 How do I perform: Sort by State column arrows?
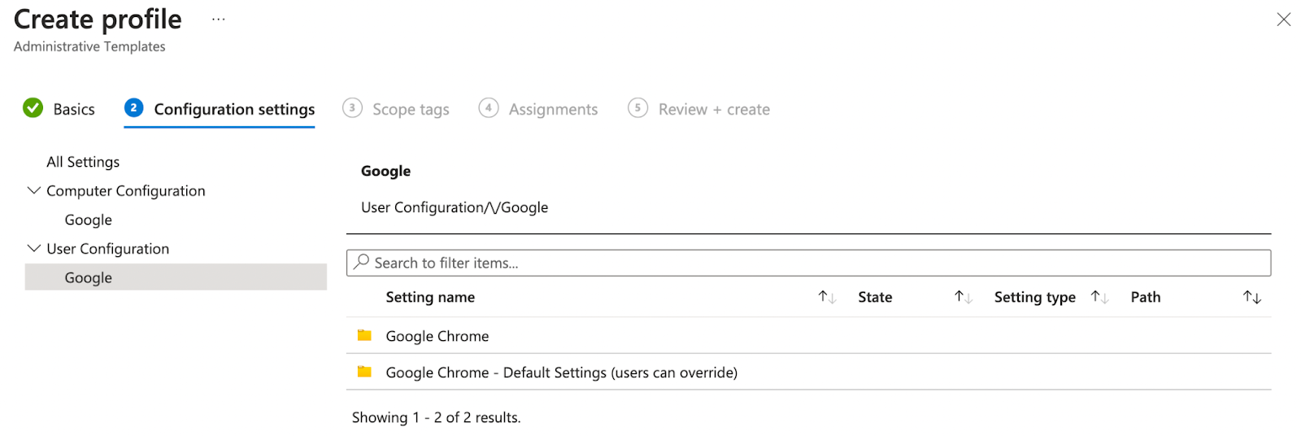point(964,297)
